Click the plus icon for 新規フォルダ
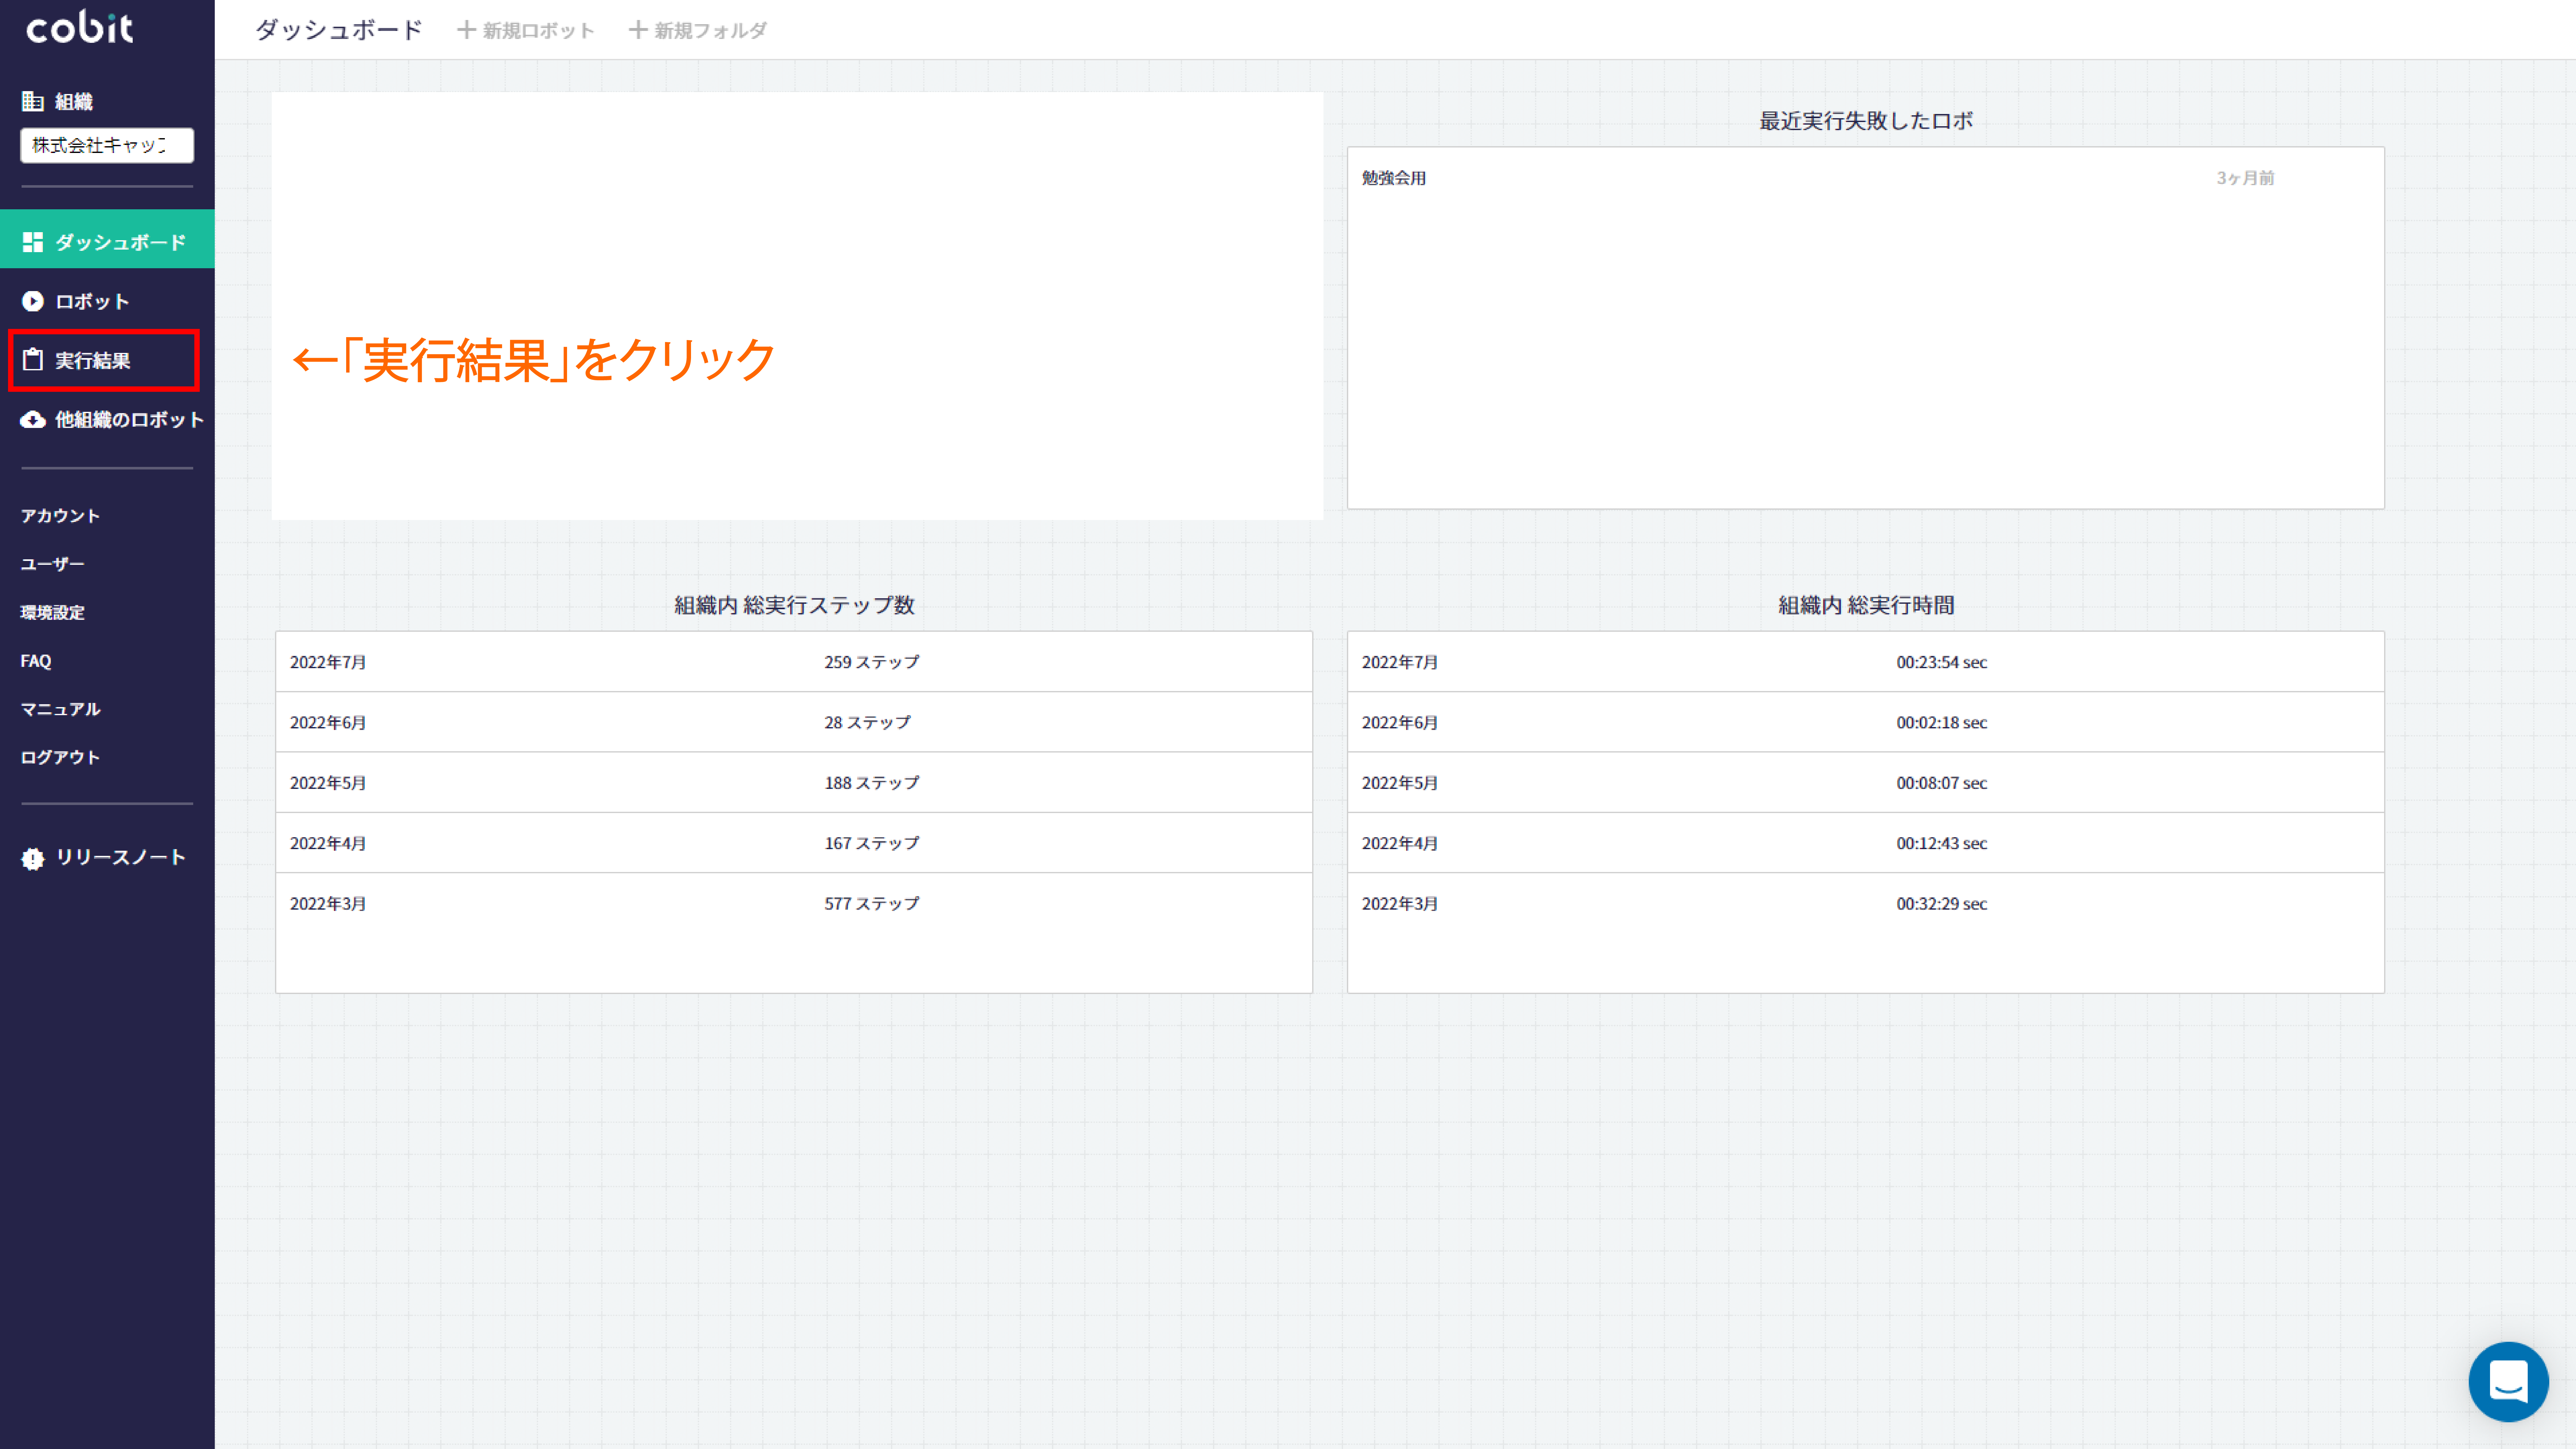 pos(638,30)
